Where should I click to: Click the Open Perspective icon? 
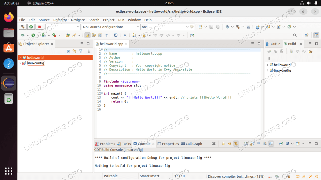click(307, 35)
